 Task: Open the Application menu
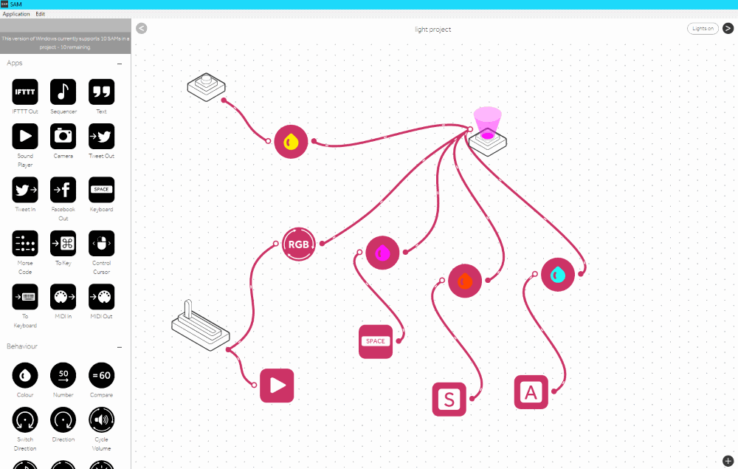(x=15, y=13)
